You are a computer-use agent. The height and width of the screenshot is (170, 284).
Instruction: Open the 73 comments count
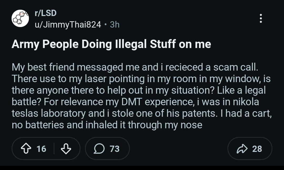(114, 149)
